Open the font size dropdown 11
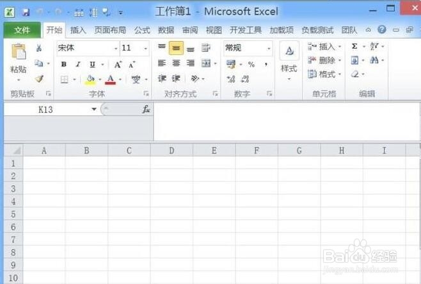421x284 pixels. 145,49
